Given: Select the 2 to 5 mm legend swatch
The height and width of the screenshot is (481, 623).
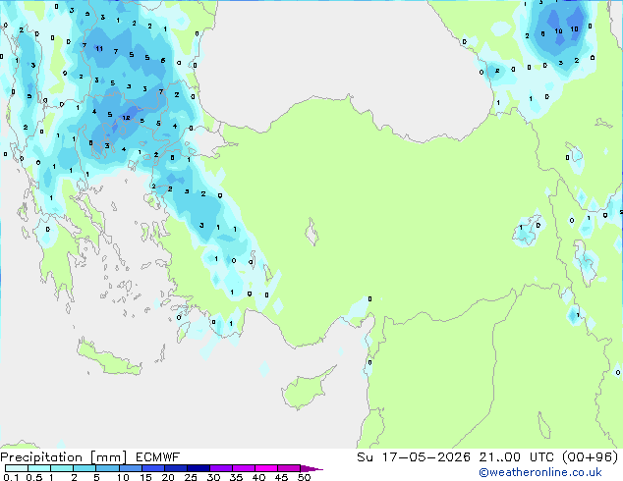Looking at the screenshot, I should tap(85, 468).
